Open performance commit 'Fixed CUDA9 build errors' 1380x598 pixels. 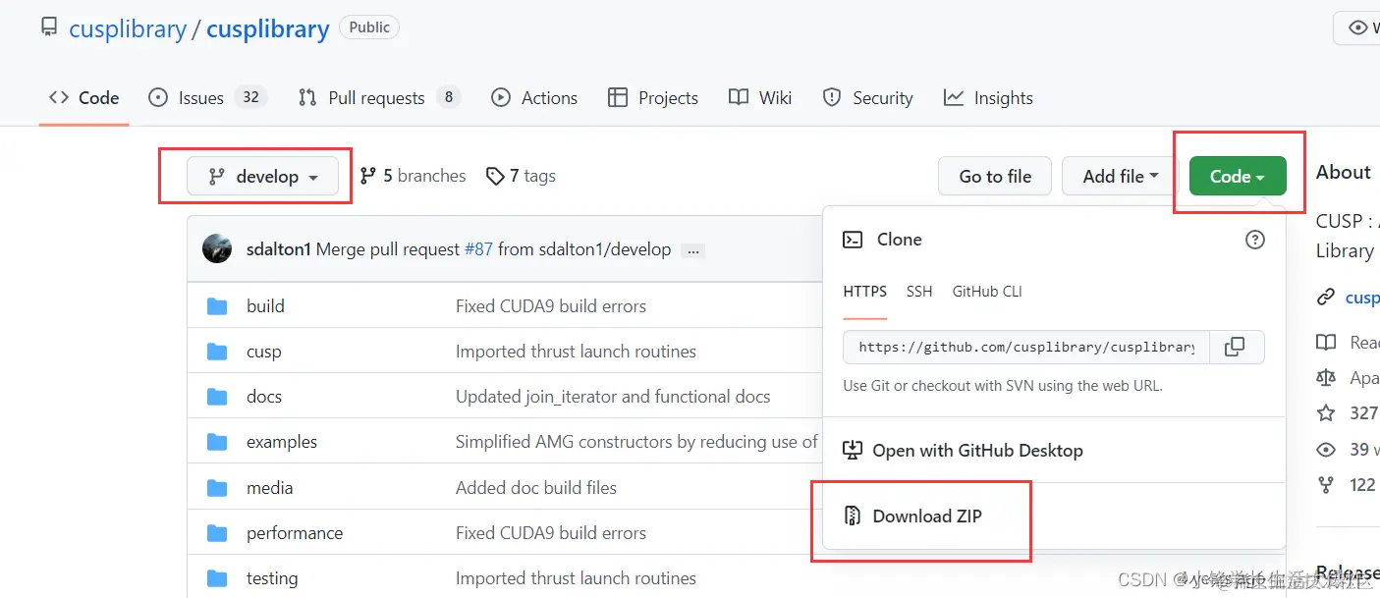(551, 533)
